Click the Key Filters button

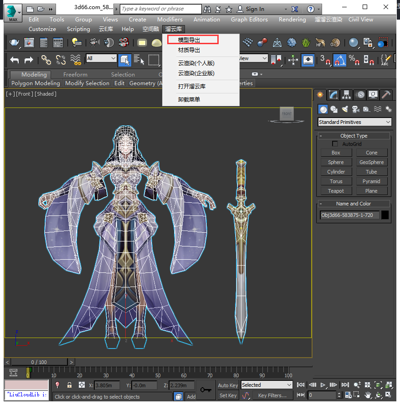point(272,395)
